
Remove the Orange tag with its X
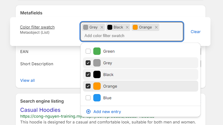156,27
